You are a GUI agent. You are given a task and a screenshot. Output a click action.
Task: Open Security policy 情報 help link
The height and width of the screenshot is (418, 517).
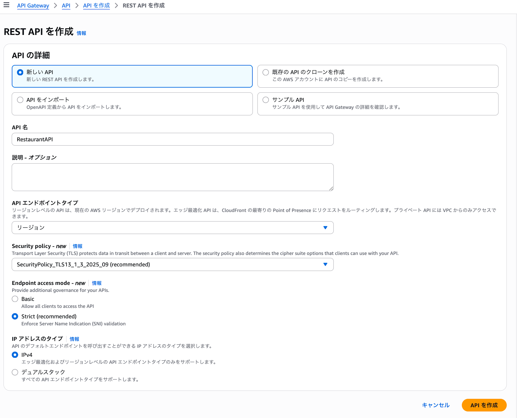pyautogui.click(x=78, y=246)
